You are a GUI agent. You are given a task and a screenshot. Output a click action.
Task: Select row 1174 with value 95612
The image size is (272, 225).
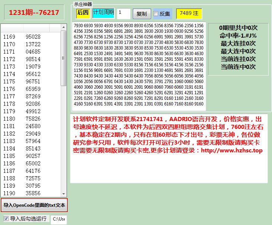31,74
